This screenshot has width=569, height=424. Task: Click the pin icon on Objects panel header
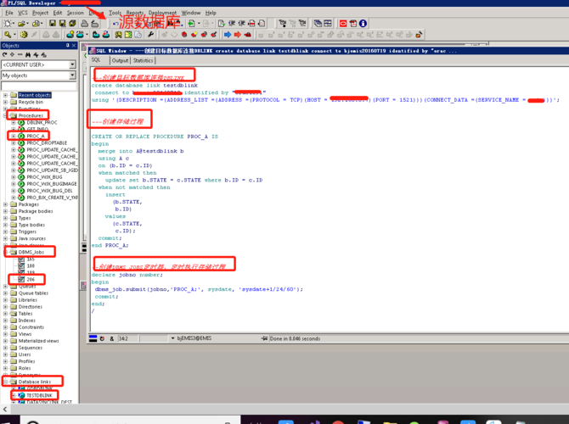(x=67, y=45)
